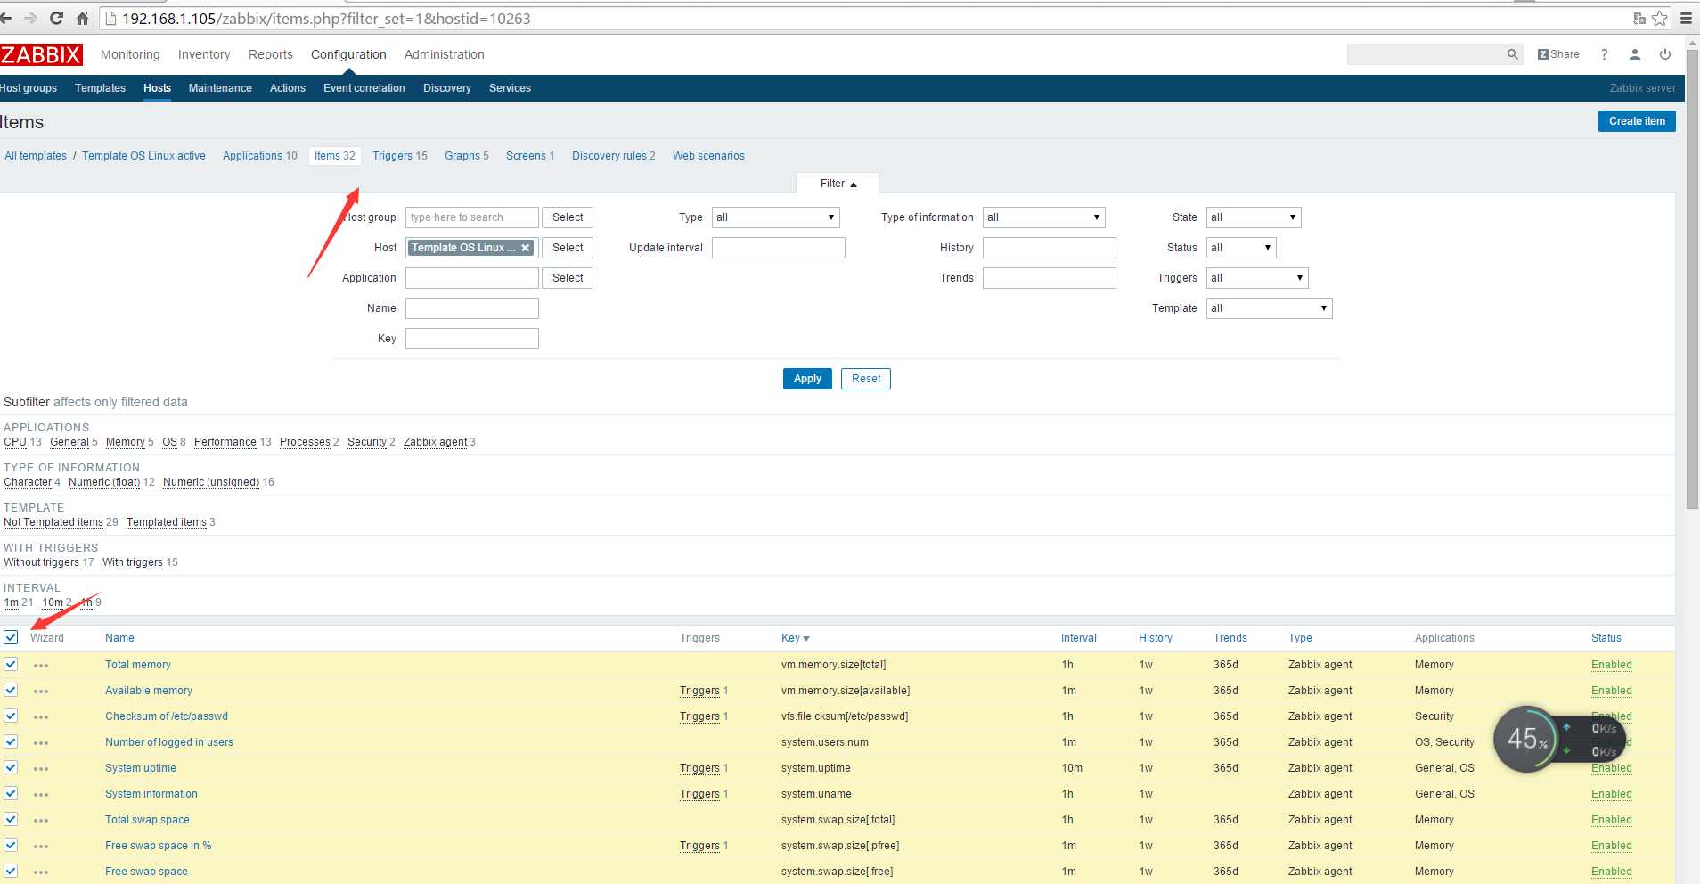Open the Template filter dropdown

point(1269,308)
